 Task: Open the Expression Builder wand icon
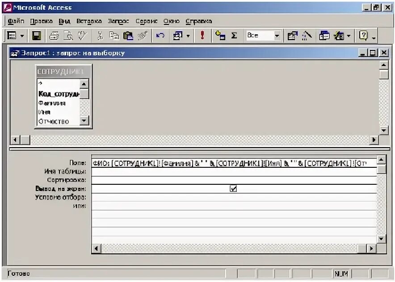coord(307,36)
